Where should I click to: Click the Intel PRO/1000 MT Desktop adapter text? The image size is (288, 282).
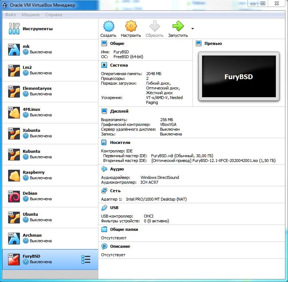(156, 199)
